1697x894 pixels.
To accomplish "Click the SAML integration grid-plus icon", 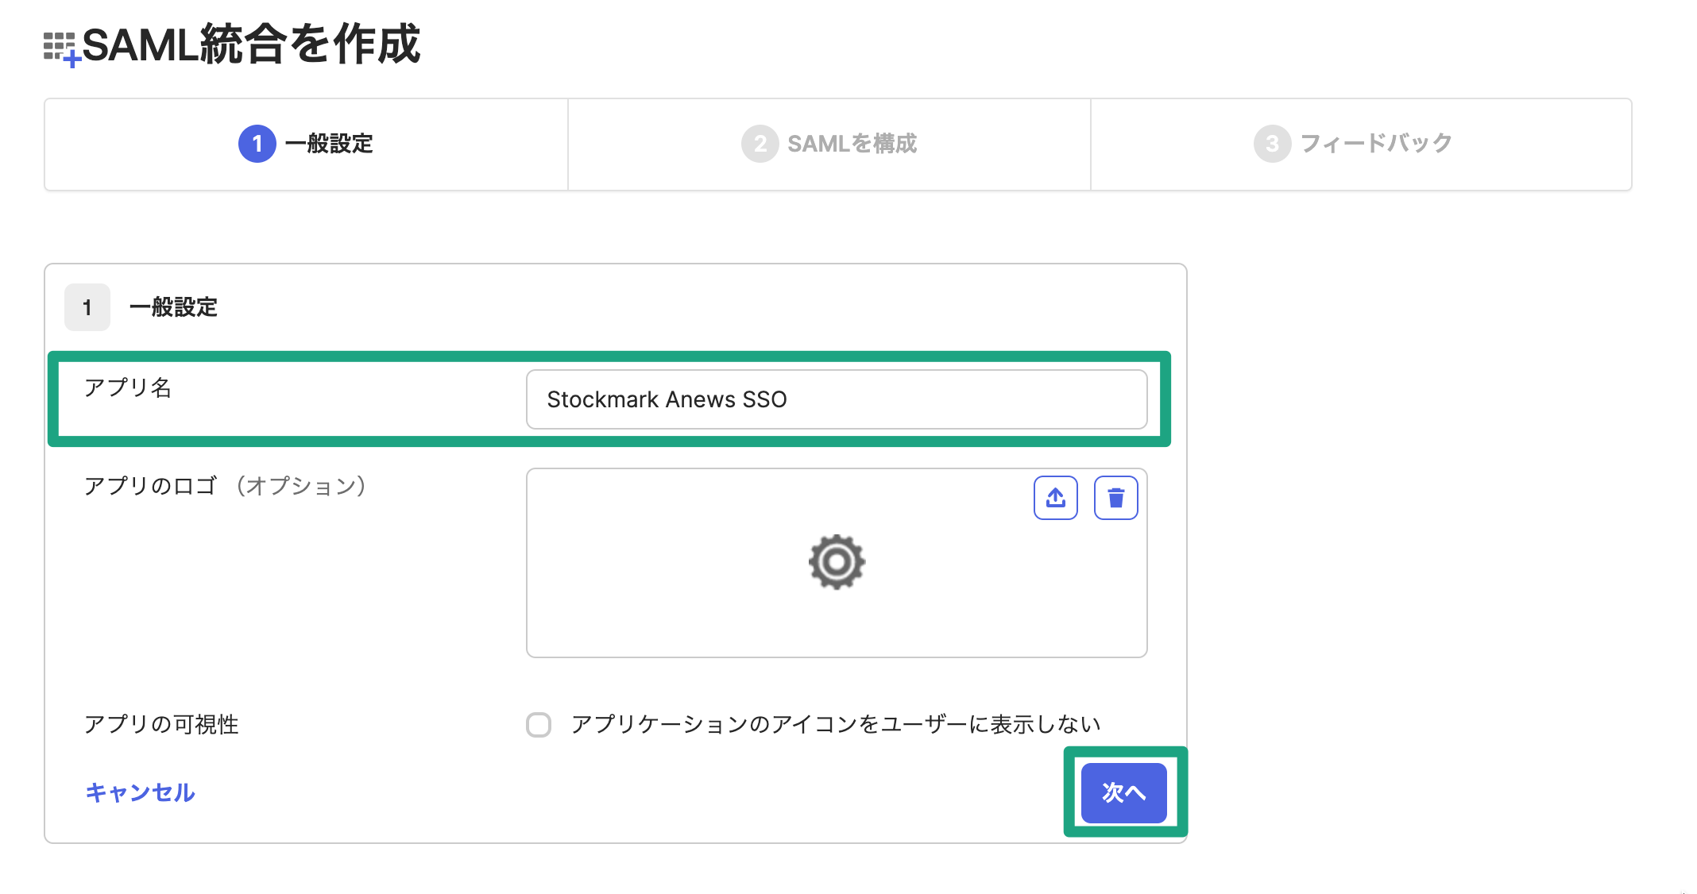I will pos(62,48).
